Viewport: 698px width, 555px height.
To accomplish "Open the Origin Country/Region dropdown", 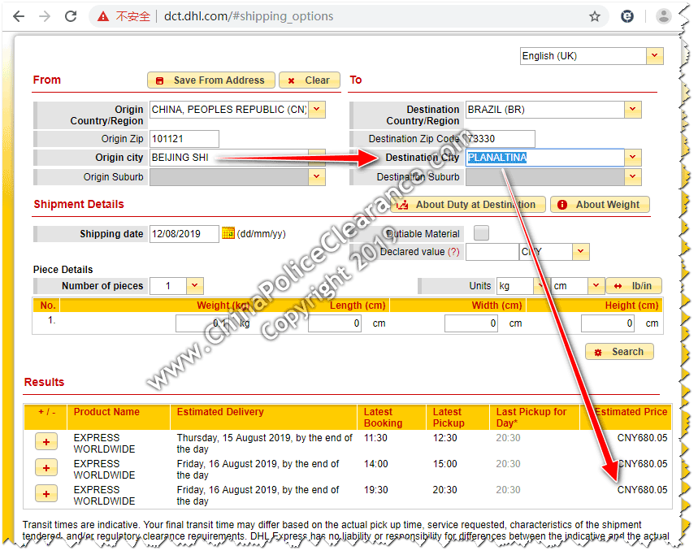I will point(317,110).
